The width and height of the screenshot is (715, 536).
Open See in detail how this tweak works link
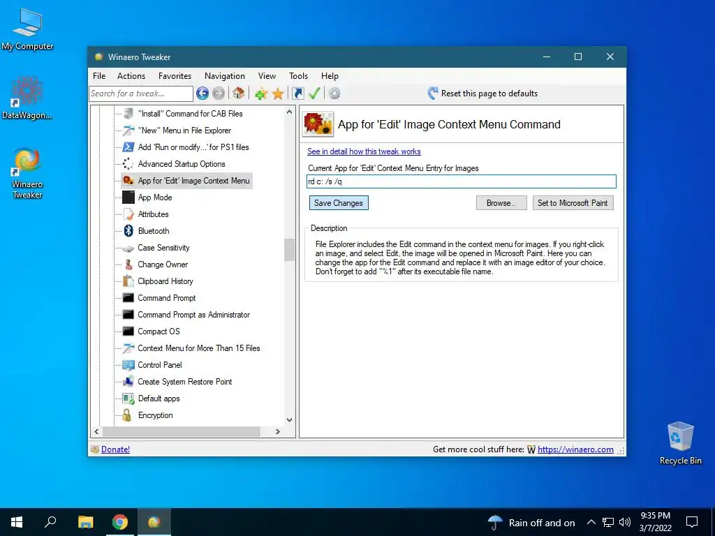click(364, 151)
